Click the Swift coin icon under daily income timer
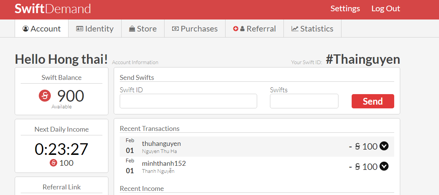The width and height of the screenshot is (439, 195). pos(53,163)
